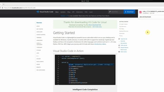Click the direct download link
Viewport: 164px width, 92px height.
pyautogui.click(x=95, y=25)
